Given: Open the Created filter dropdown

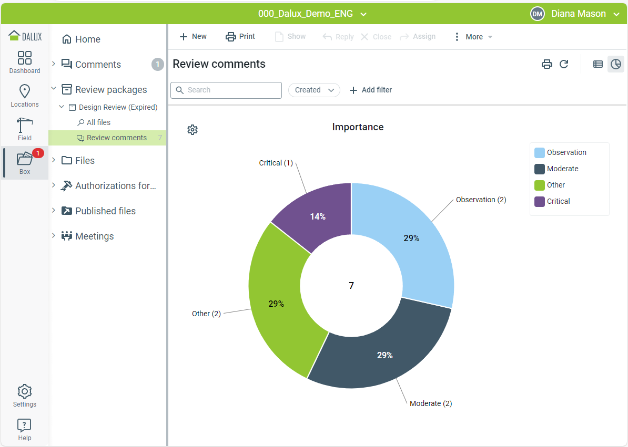Looking at the screenshot, I should [x=314, y=90].
